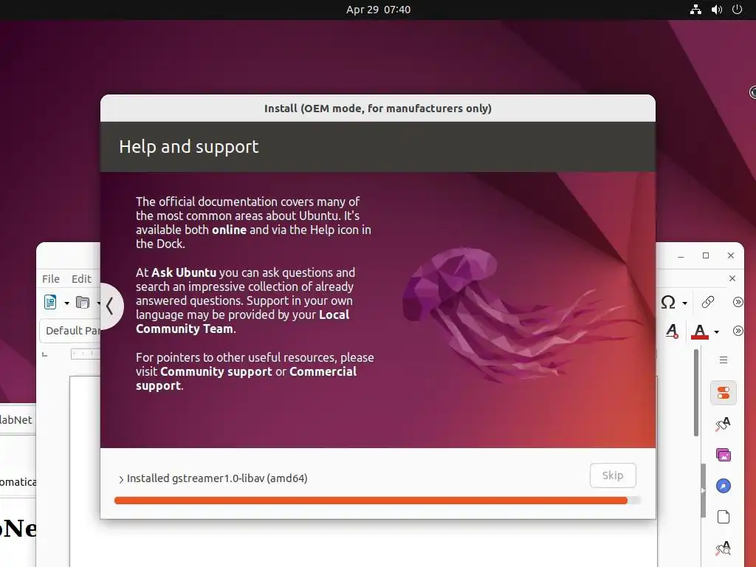This screenshot has width=756, height=567.
Task: Open the Font Color dropdown arrow
Action: (x=716, y=331)
